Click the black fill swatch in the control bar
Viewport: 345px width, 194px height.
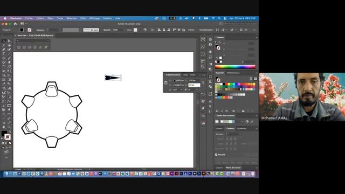22,30
